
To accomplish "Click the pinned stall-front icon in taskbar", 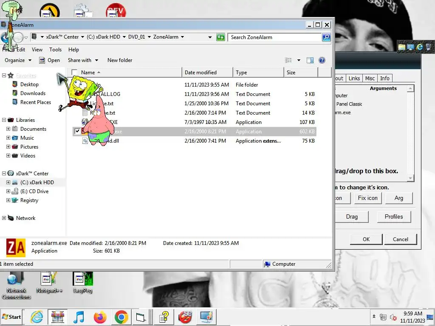I will tap(57, 317).
